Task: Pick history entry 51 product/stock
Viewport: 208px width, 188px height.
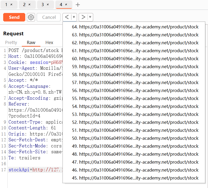Action: [135, 130]
